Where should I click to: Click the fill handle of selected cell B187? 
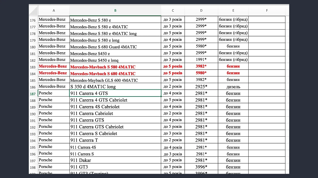(x=161, y=97)
